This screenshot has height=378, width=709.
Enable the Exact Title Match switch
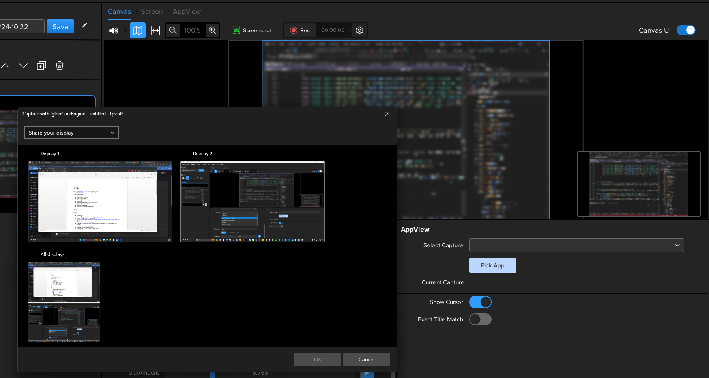480,319
